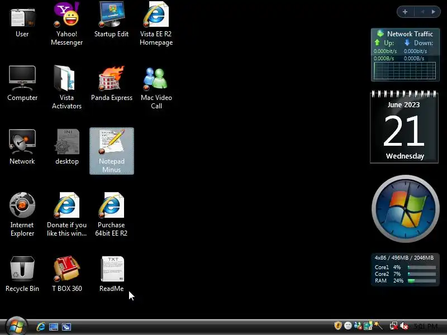Click the Core2 usage bar

(422, 274)
